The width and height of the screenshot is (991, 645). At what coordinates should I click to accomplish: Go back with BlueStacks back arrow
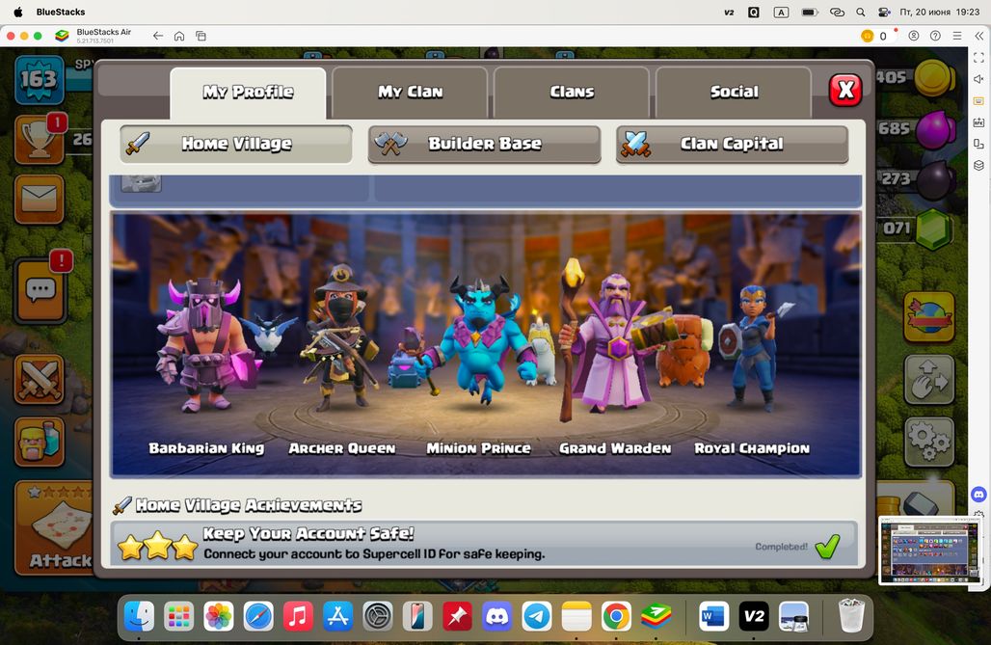pos(158,36)
